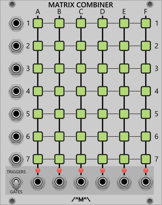
Task: Click output jack under column D
Action: click(x=103, y=182)
